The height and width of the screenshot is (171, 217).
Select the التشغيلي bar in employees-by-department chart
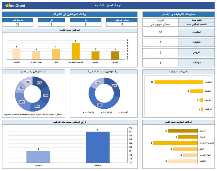click(16, 54)
